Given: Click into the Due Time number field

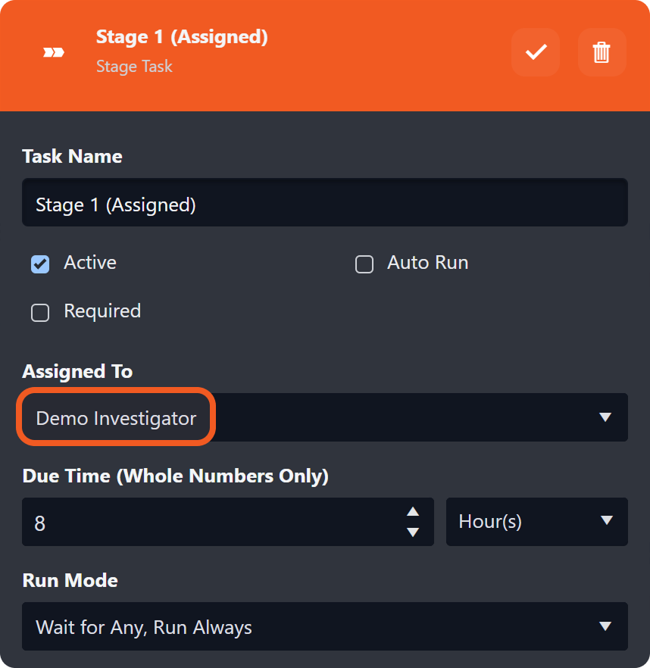Looking at the screenshot, I should pyautogui.click(x=212, y=523).
